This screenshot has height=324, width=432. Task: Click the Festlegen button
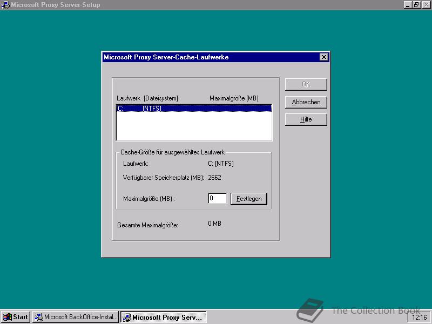click(248, 199)
